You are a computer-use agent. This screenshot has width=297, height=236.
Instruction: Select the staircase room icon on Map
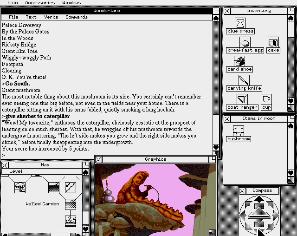point(71,188)
